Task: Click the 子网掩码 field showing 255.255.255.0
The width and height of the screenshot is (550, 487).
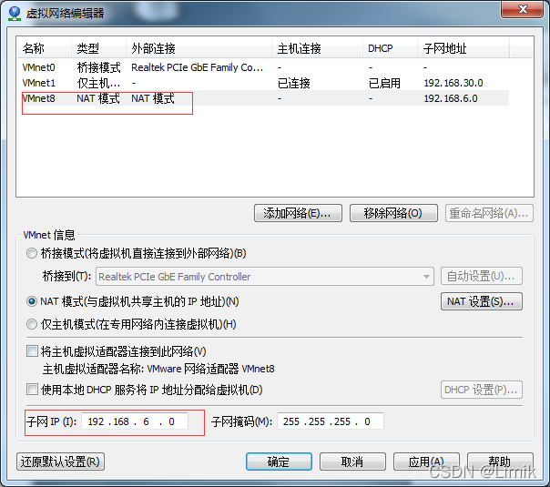Action: coord(331,421)
